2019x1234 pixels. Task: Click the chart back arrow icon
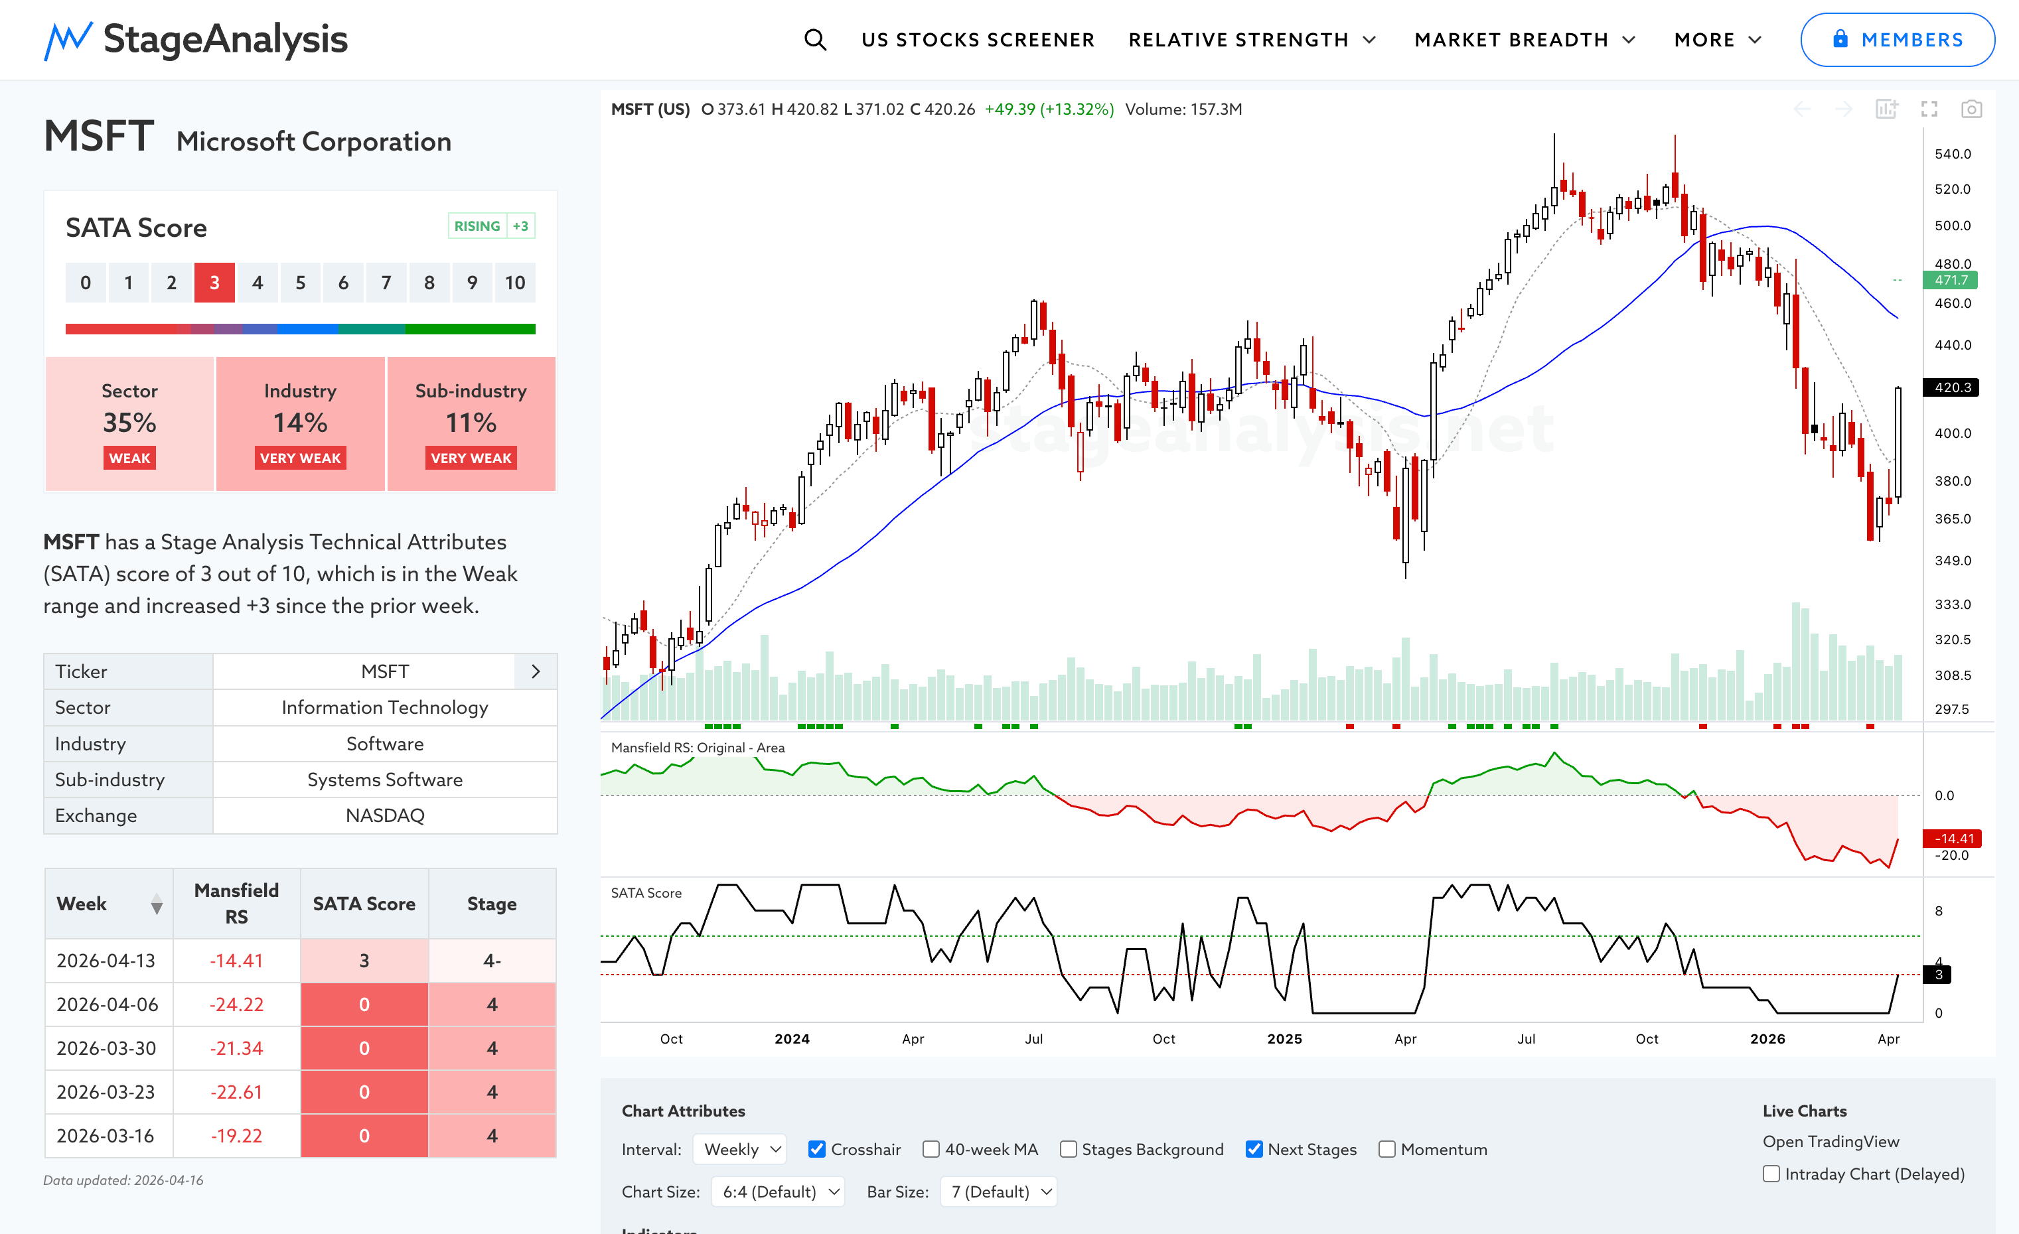pos(1802,109)
